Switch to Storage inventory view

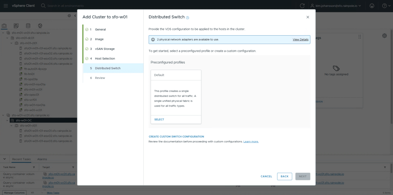point(28,26)
